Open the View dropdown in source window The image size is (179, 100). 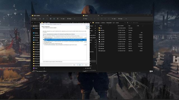(121, 19)
